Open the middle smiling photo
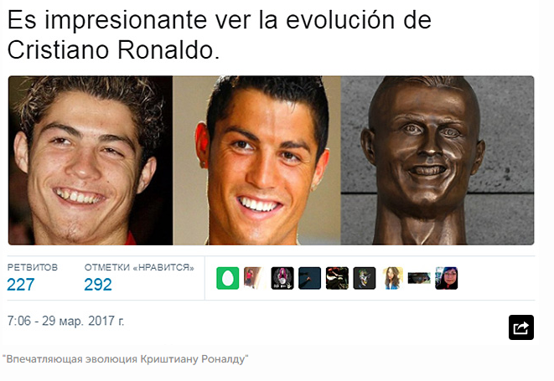Viewport: 554px width, 381px height. tap(256, 160)
